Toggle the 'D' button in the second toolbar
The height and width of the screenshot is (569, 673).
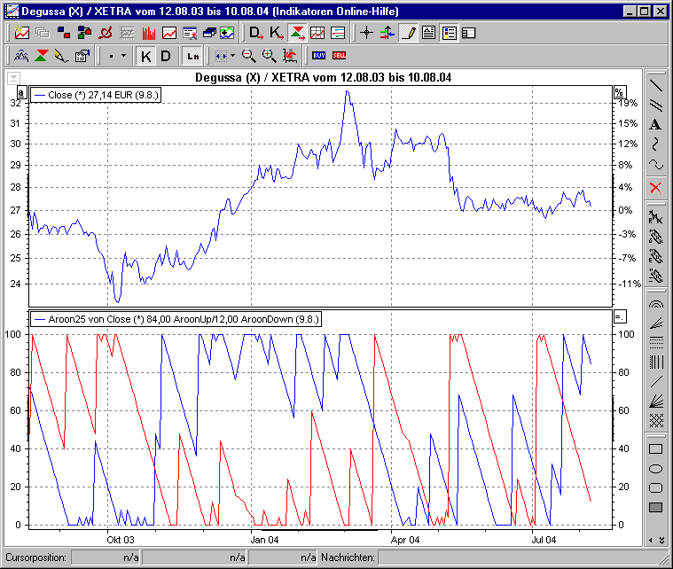coord(165,56)
